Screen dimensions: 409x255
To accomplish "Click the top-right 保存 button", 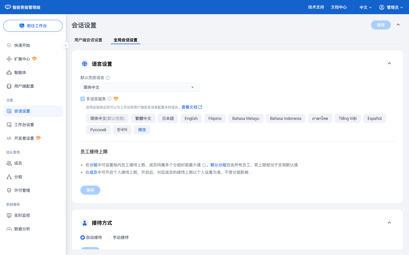I will 381,25.
